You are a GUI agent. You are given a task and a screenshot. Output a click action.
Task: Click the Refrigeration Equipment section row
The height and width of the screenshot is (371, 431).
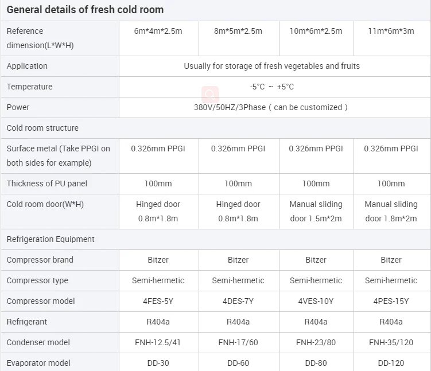[x=51, y=239]
